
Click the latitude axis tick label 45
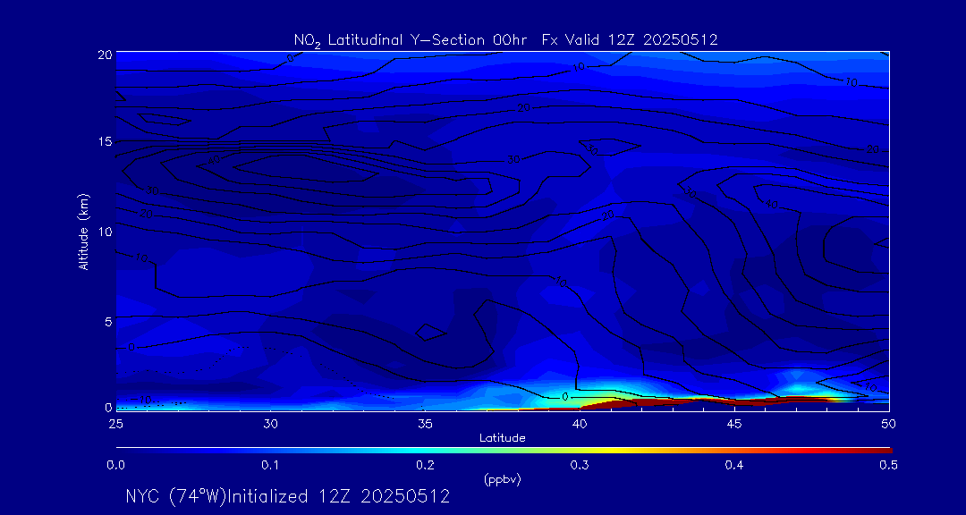point(734,424)
